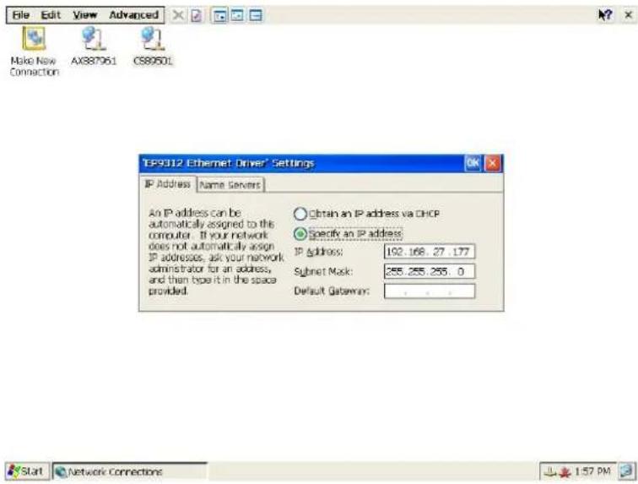Image resolution: width=638 pixels, height=484 pixels.
Task: Select Specify an IP address option
Action: [348, 233]
